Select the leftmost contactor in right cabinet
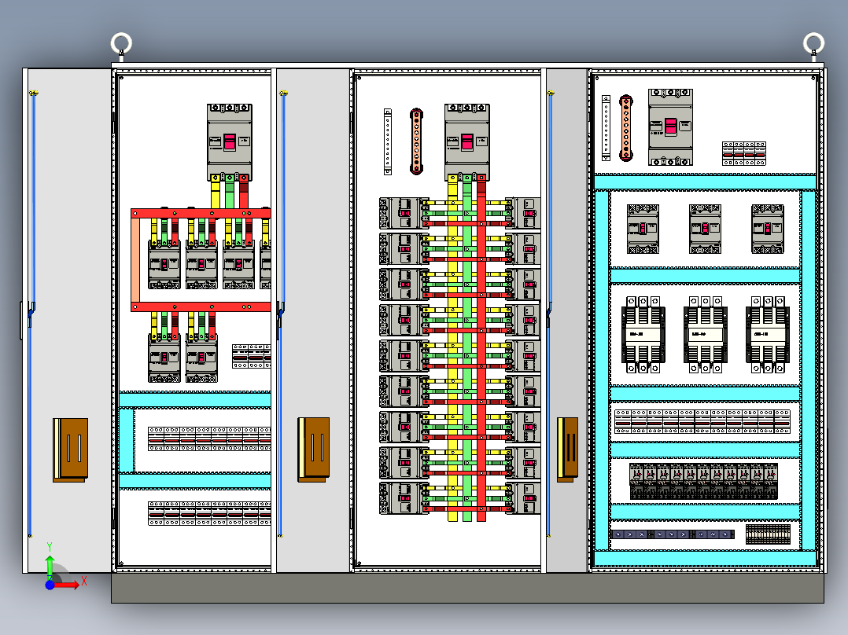 [x=643, y=335]
